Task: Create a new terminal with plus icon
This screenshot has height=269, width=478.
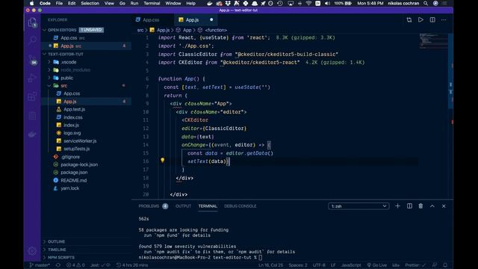Action: pyautogui.click(x=397, y=206)
